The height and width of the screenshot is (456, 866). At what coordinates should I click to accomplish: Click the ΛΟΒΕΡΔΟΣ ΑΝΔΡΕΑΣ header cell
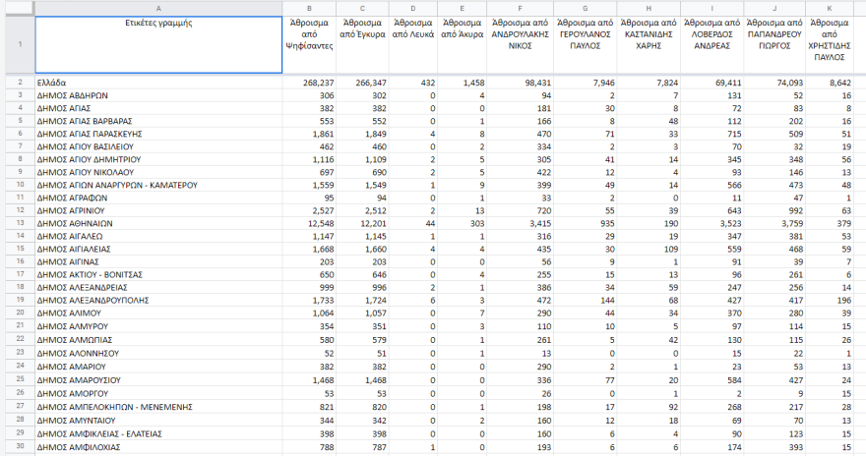pyautogui.click(x=711, y=44)
